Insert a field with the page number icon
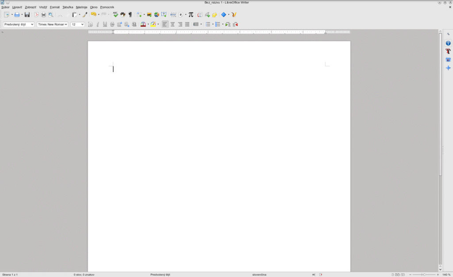This screenshot has width=453, height=277. click(181, 15)
